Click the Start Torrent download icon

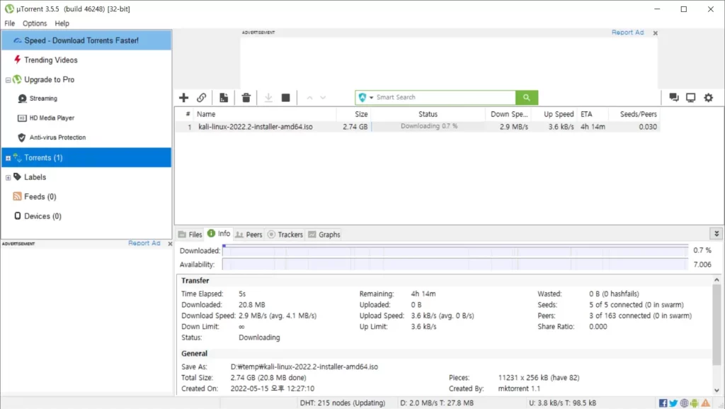pyautogui.click(x=268, y=98)
